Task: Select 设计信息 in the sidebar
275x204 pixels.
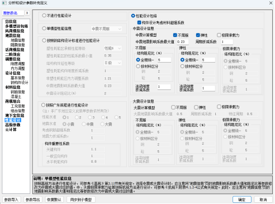Action: pyautogui.click(x=13, y=73)
